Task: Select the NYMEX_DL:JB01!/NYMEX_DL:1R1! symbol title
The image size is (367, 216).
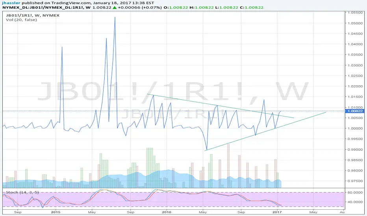Action: click(43, 7)
